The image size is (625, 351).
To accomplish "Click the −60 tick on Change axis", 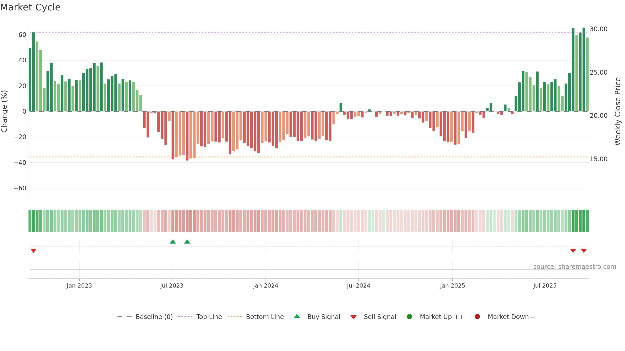I will (x=20, y=188).
